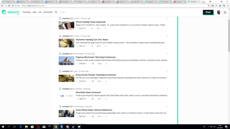Image resolution: width=230 pixels, height=129 pixels.
Task: Flag the Aman Dikkat post
Action: coord(167,107)
